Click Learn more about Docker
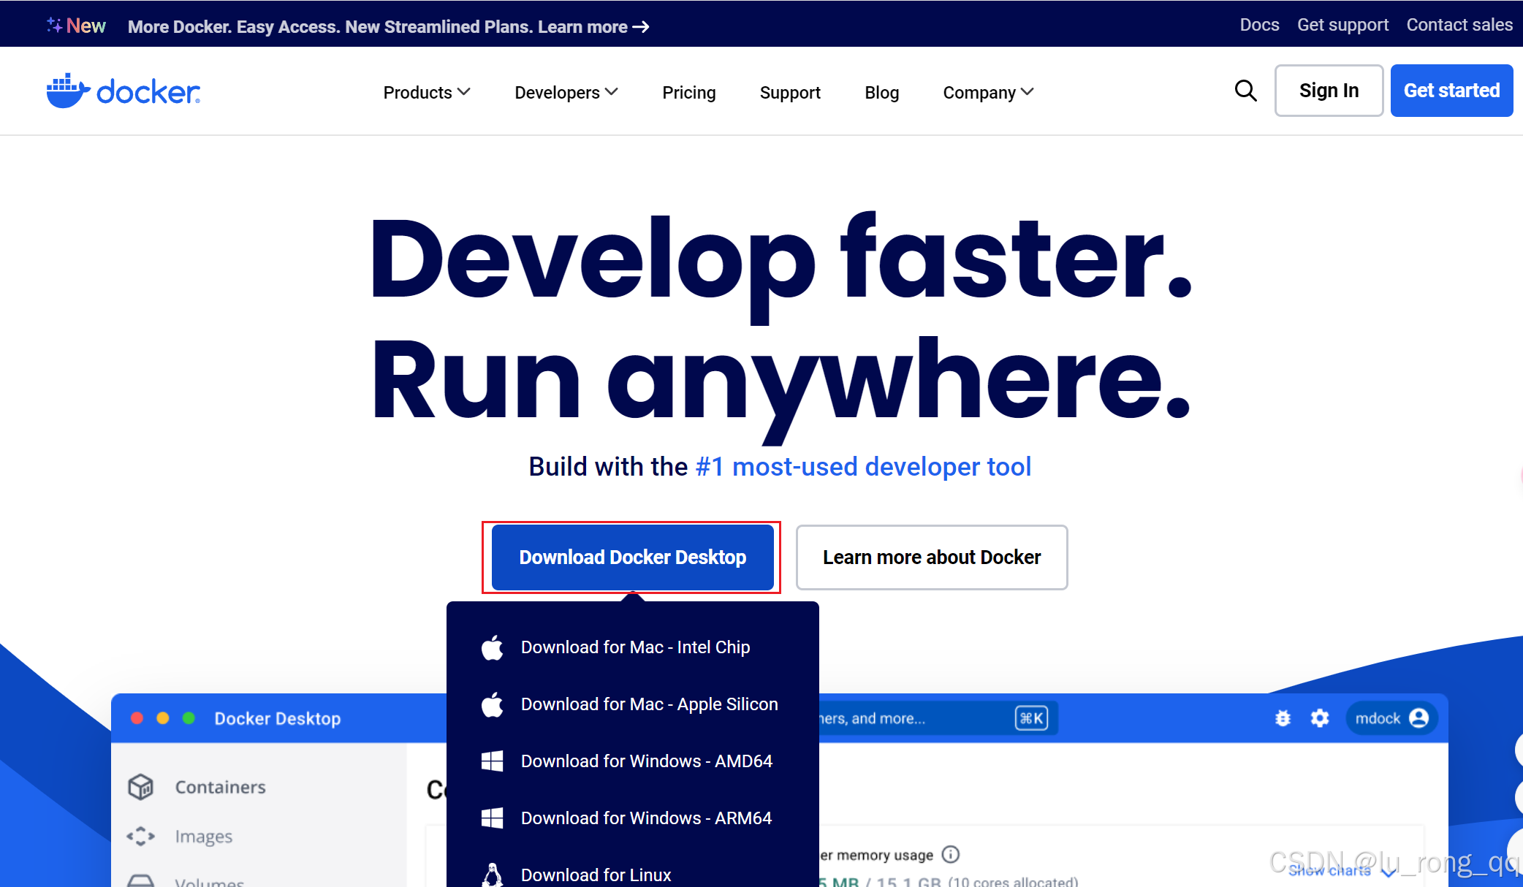Viewport: 1523px width, 887px height. (x=932, y=557)
